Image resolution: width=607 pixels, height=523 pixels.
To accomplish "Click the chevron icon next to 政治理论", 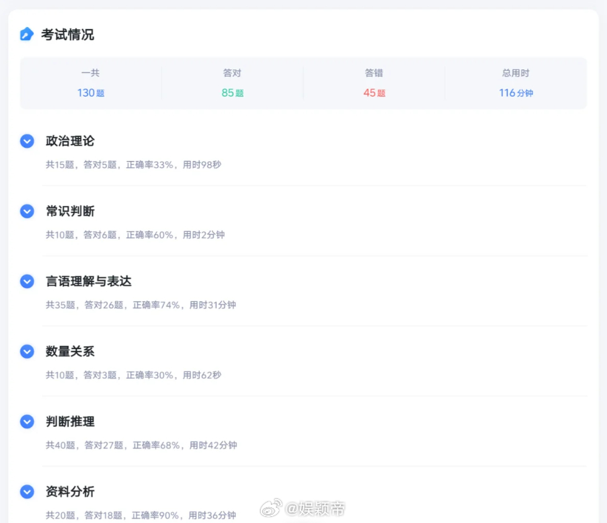I will 27,141.
